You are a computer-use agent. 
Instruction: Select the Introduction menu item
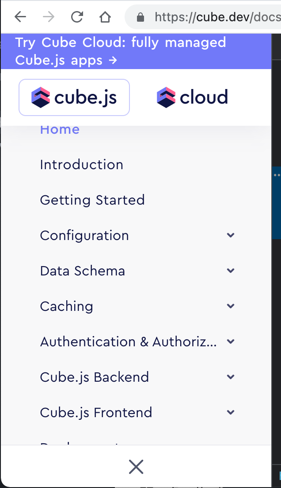click(81, 164)
